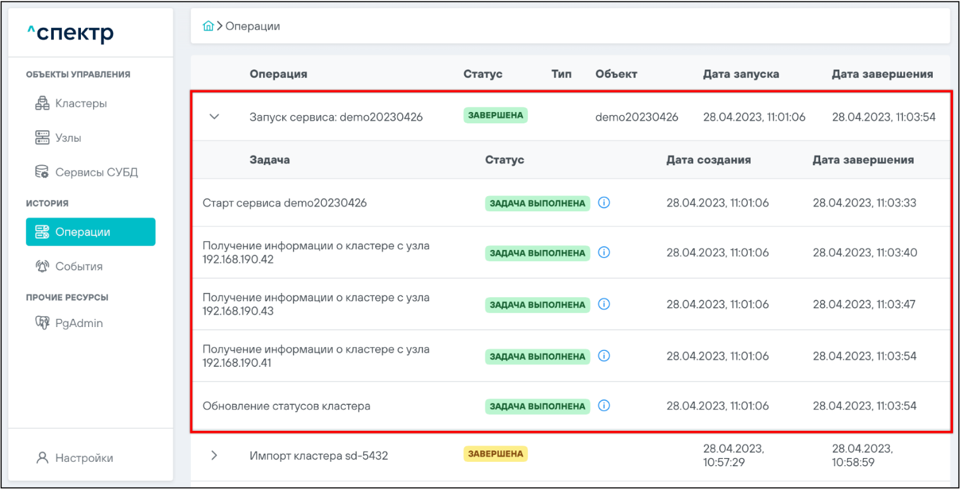Open Настройки at sidebar bottom
This screenshot has height=489, width=960.
(83, 458)
